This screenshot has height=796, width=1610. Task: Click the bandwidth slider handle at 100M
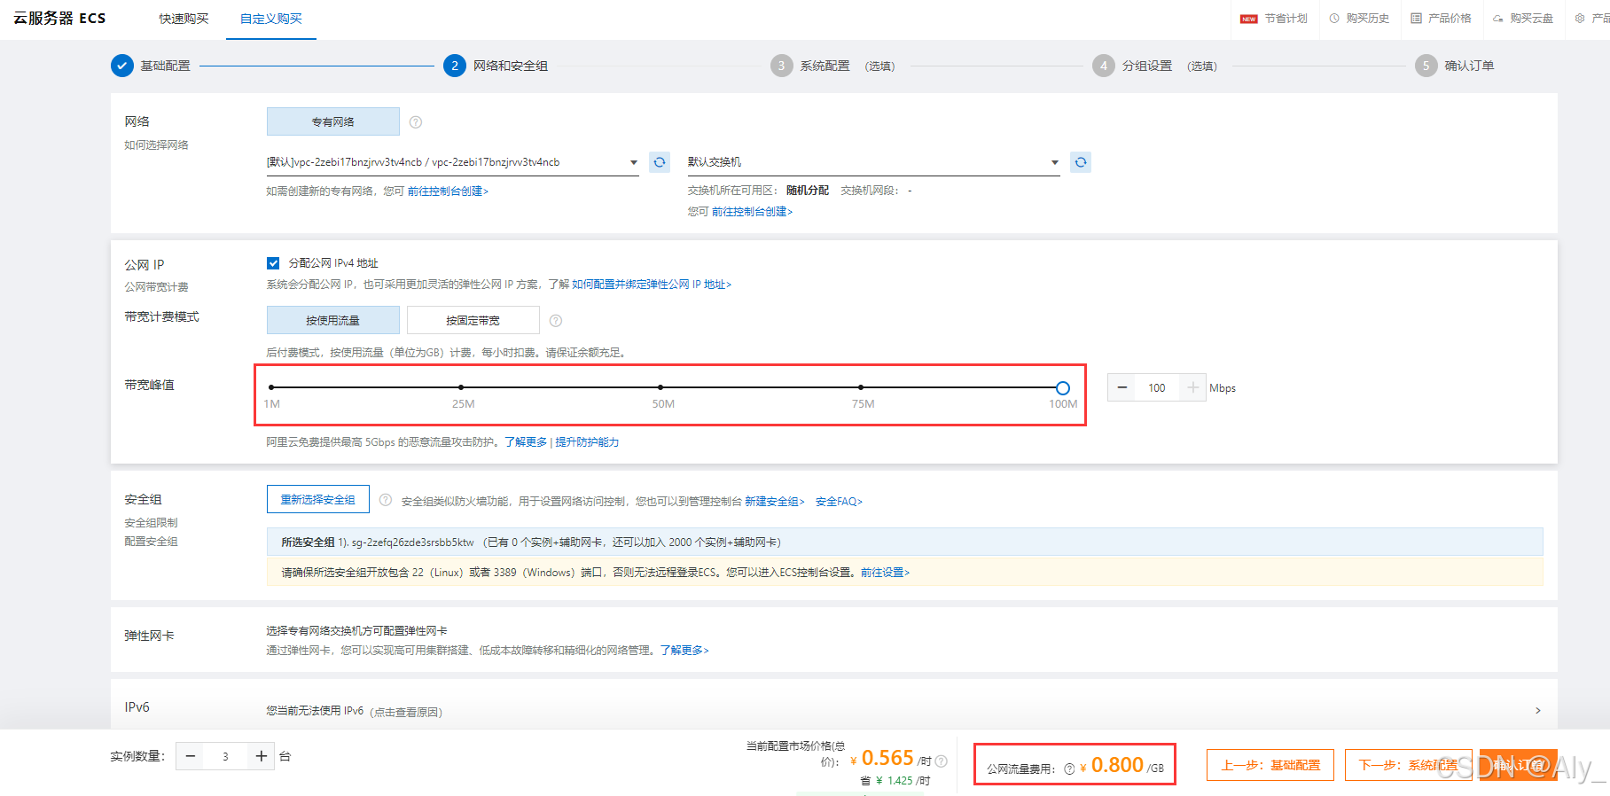(x=1063, y=387)
